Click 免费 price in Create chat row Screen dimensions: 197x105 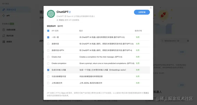(138, 57)
